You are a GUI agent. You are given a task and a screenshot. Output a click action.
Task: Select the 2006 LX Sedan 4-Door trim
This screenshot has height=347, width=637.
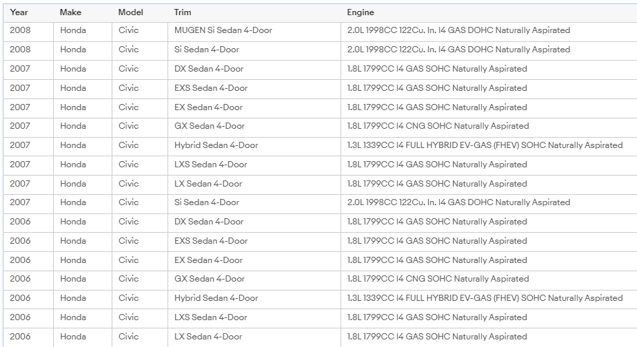(208, 337)
